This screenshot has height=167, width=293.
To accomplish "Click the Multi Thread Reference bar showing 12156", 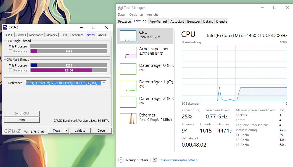I will 68,70.
